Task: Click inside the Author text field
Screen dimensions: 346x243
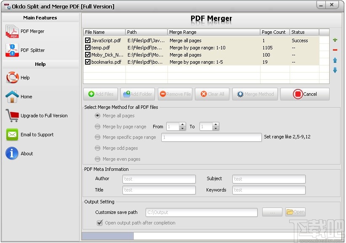Action: [159, 179]
